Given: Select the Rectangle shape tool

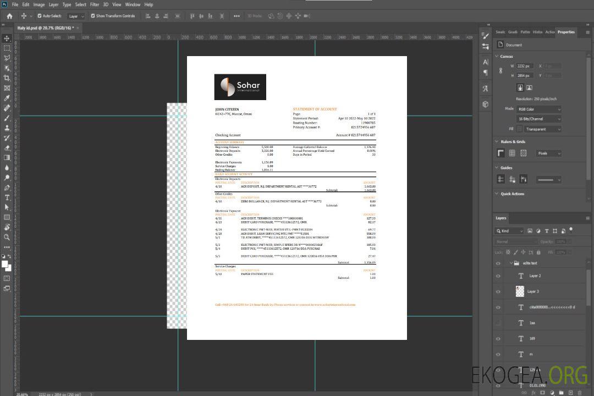Looking at the screenshot, I should click(x=7, y=217).
